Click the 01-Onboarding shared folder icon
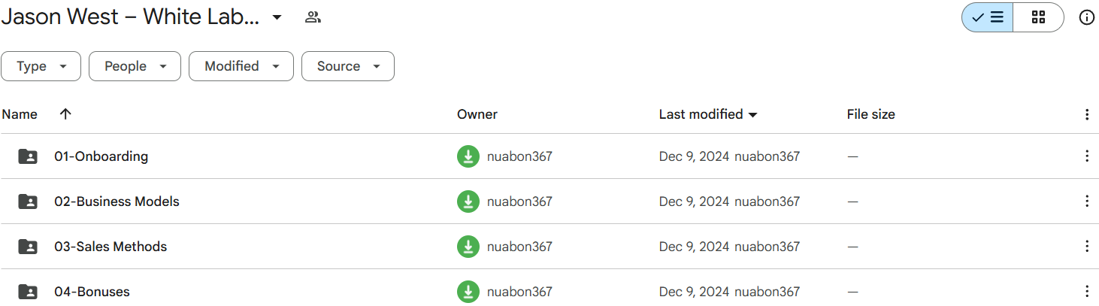This screenshot has height=306, width=1099. pos(28,156)
